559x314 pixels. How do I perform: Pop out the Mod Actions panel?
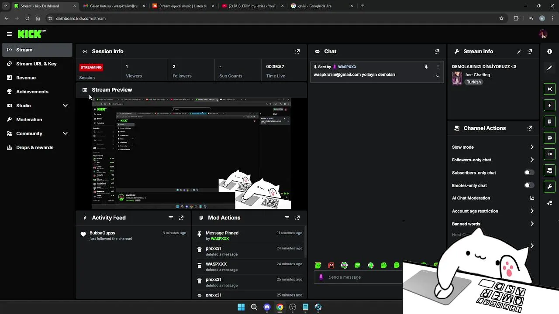(x=297, y=218)
